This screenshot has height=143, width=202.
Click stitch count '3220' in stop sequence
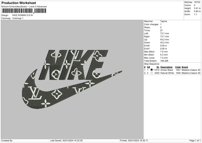(x=157, y=73)
